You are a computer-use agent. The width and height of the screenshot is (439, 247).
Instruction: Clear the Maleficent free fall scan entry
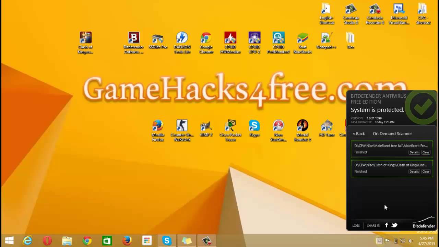click(426, 152)
